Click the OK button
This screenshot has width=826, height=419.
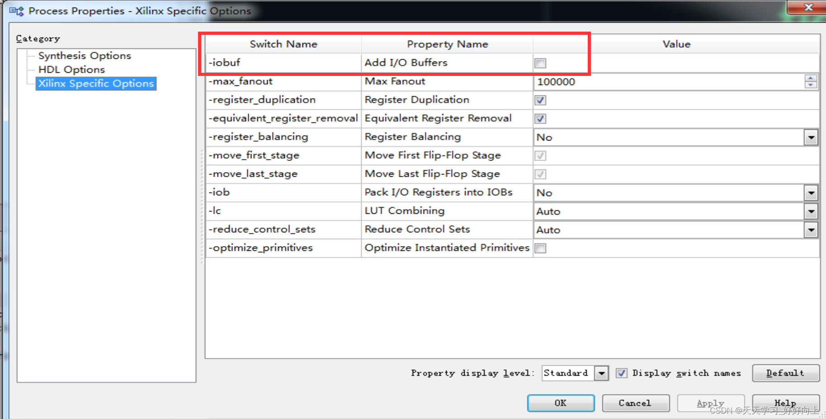click(x=561, y=403)
